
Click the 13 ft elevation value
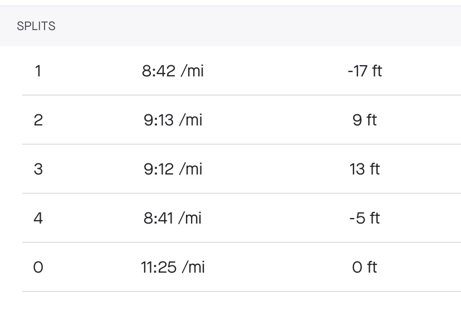click(365, 169)
